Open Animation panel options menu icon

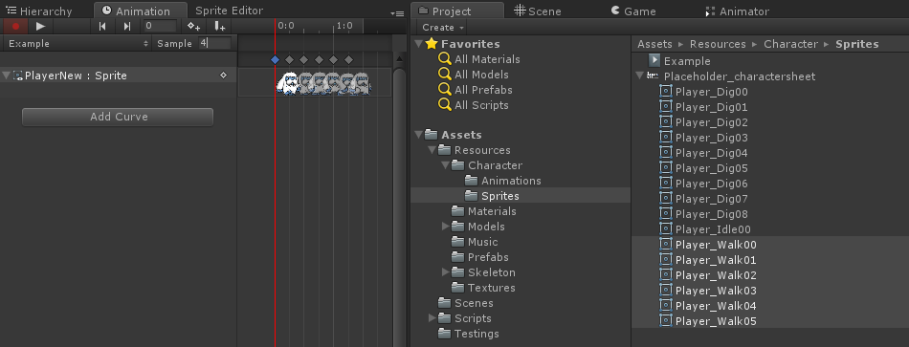point(397,12)
